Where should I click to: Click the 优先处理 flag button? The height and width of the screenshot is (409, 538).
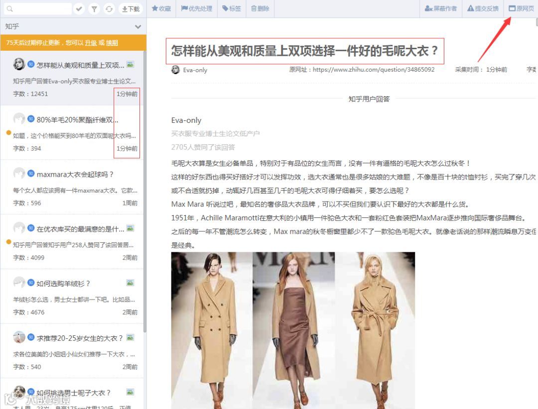tap(197, 8)
